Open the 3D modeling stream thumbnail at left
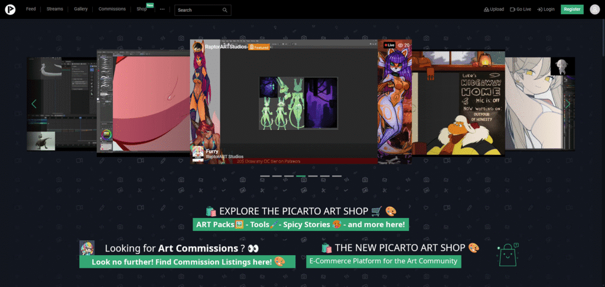The height and width of the screenshot is (287, 605). point(61,104)
